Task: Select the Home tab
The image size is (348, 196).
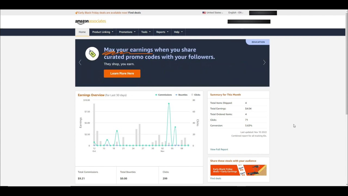Action: (x=82, y=32)
